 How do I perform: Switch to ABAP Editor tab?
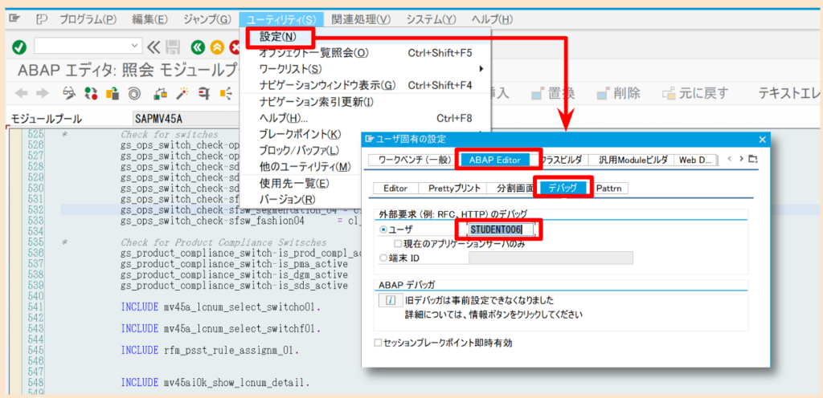point(495,160)
